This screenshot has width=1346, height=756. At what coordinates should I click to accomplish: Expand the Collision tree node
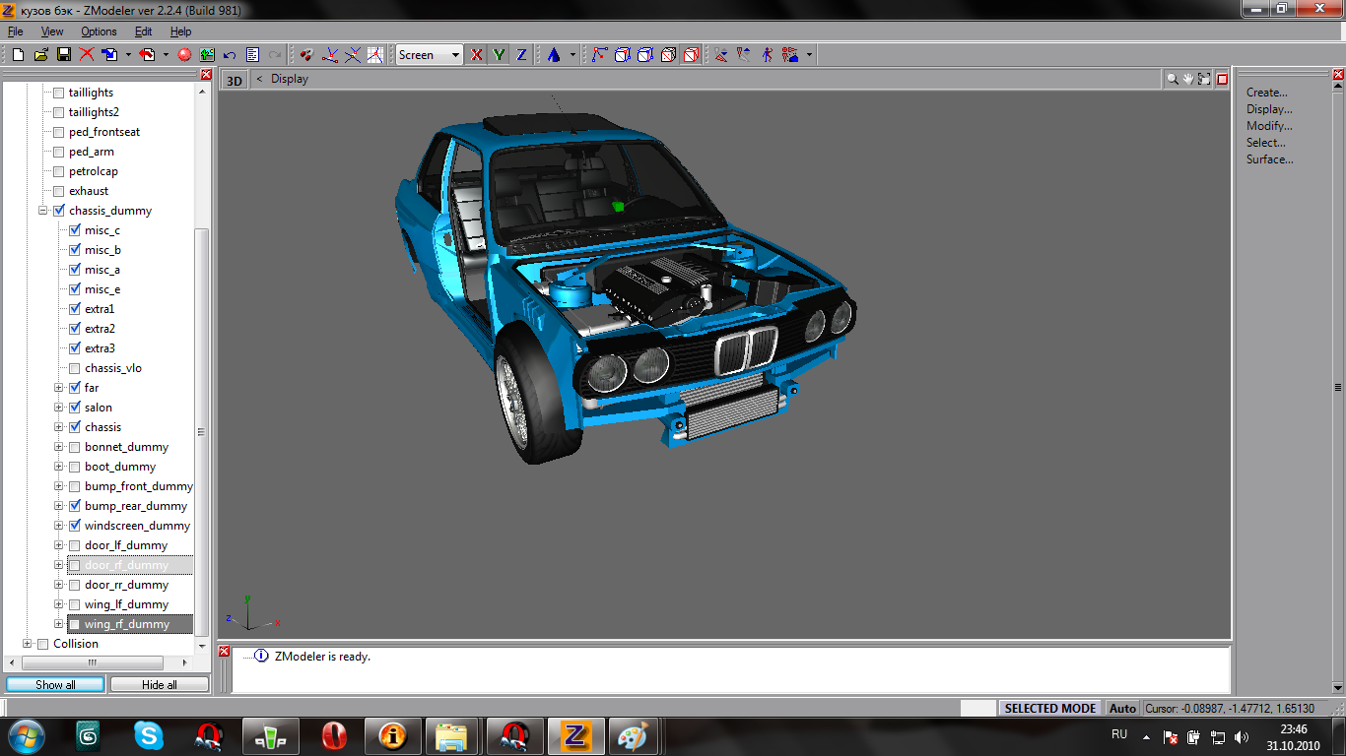click(x=28, y=644)
